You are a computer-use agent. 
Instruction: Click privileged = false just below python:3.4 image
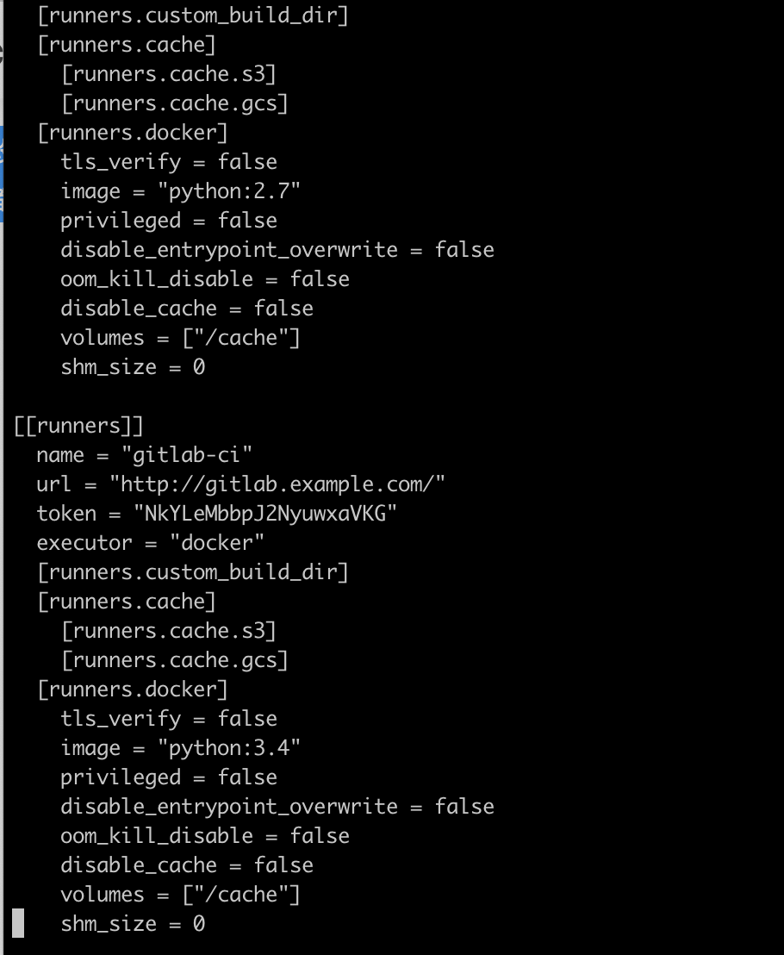pos(169,777)
